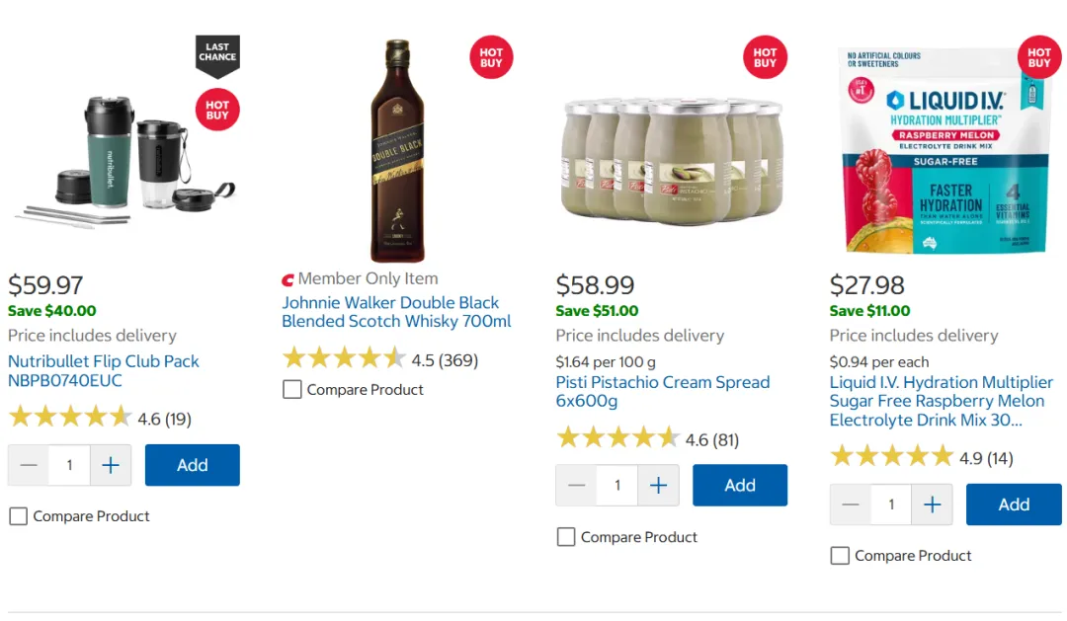Check Compare Product for Nutribullet Flip Club Pack
Screen dimensions: 1067x621
(x=19, y=516)
